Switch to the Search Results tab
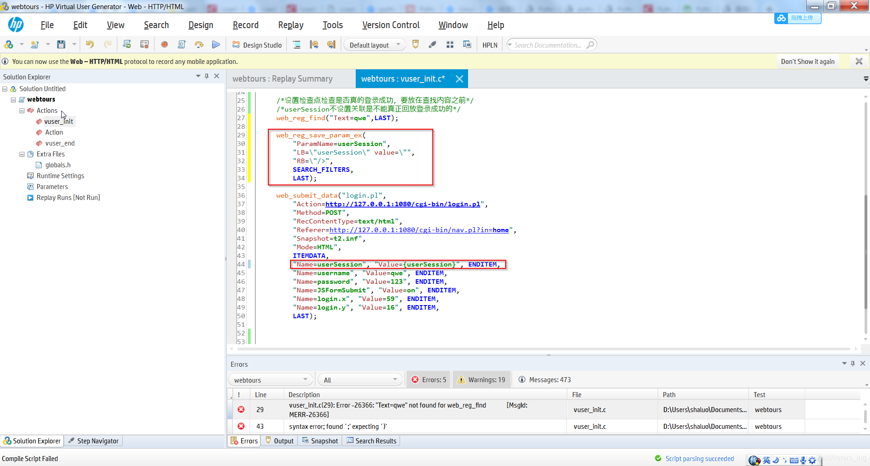 pos(371,441)
